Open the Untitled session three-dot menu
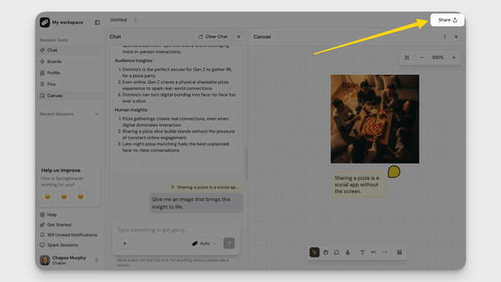The image size is (501, 282). [x=135, y=20]
